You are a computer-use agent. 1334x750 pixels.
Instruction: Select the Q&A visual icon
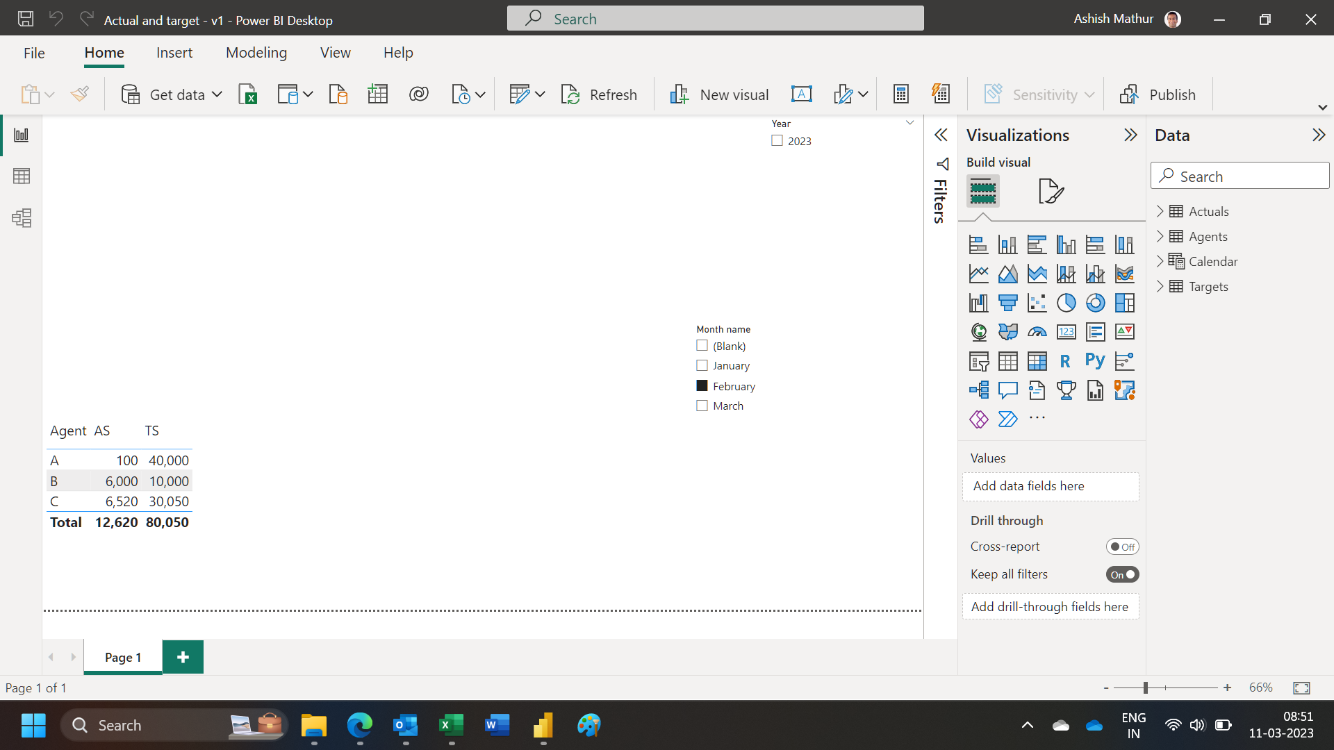tap(1007, 390)
